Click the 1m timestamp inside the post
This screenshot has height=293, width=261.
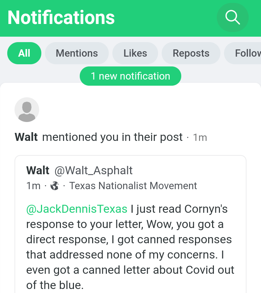pos(33,186)
